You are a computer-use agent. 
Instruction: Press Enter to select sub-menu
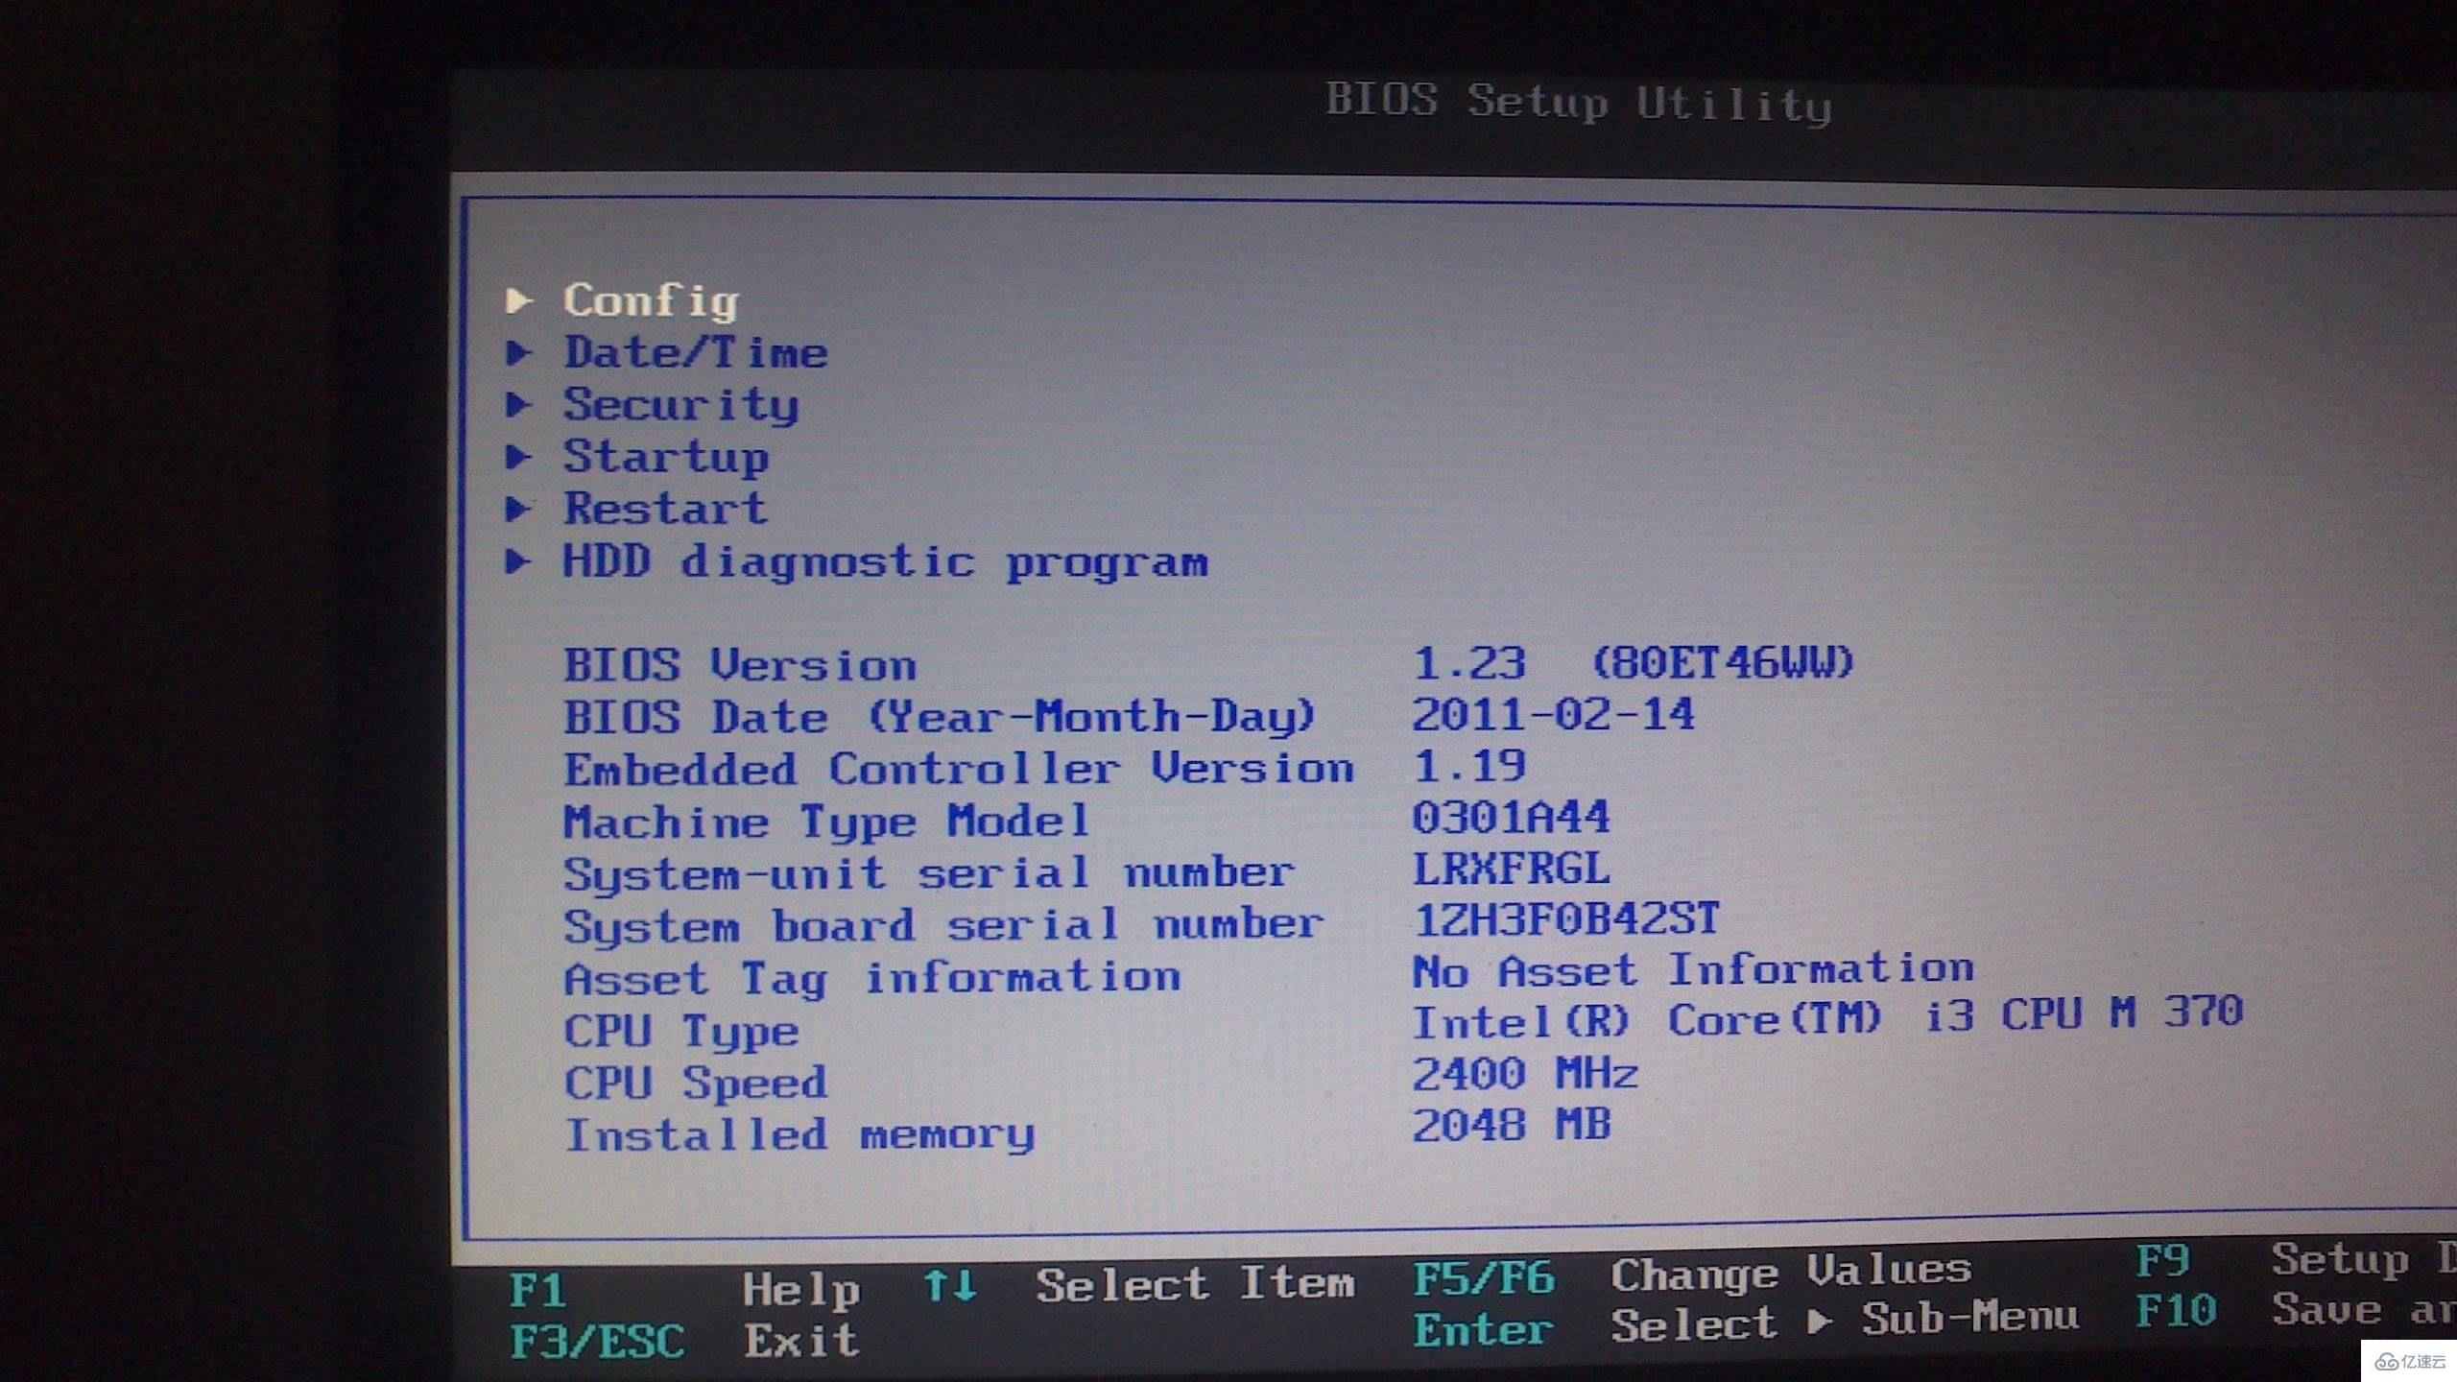[x=1433, y=1342]
